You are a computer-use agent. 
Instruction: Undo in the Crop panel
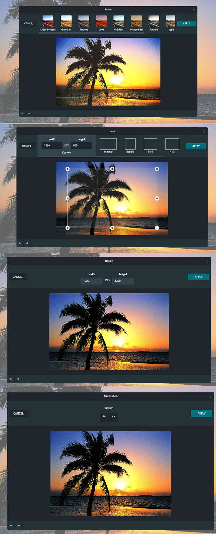(x=20, y=243)
